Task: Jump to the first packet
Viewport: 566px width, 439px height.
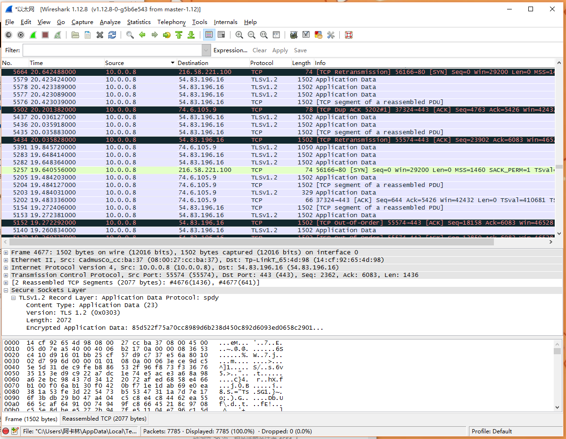Action: tap(179, 35)
